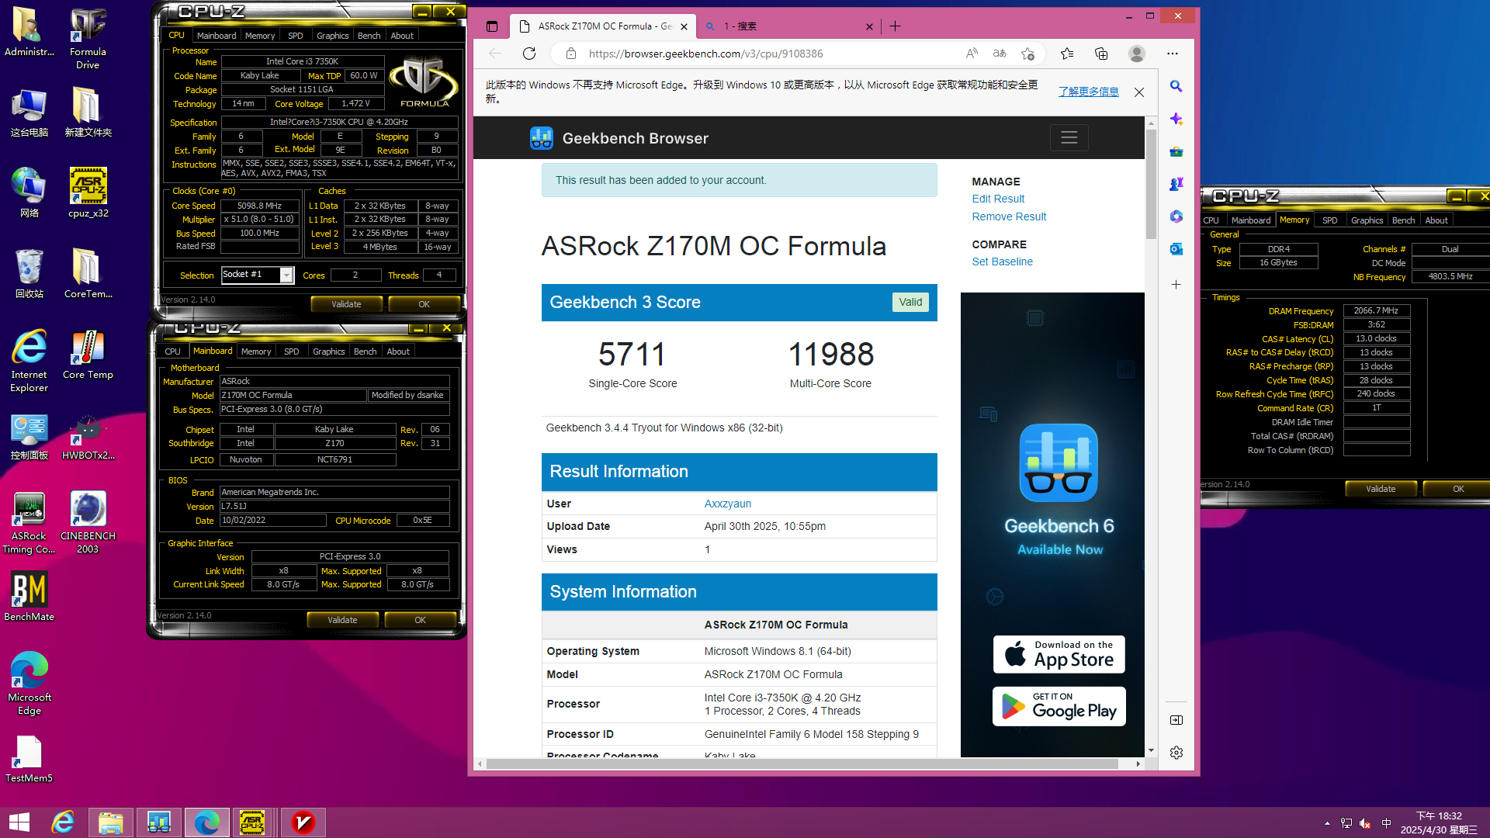Viewport: 1490px width, 838px height.
Task: Click the Windows Start button
Action: pos(19,822)
